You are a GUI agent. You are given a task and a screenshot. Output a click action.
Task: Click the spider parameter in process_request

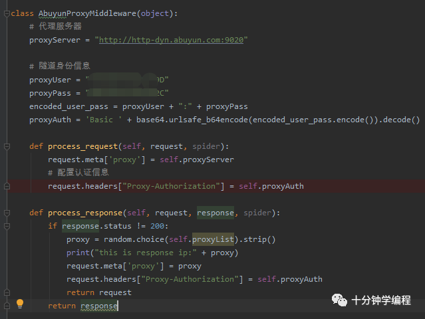206,146
